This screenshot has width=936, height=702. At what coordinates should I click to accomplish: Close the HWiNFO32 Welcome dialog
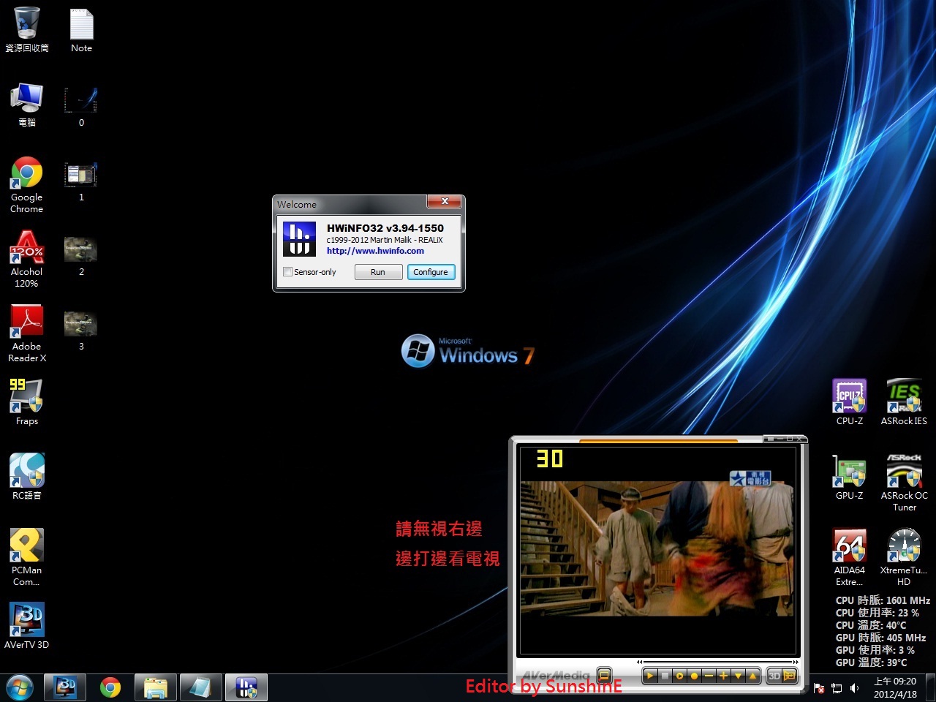(x=444, y=201)
